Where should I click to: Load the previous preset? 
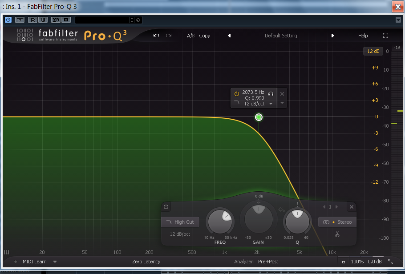tap(229, 36)
